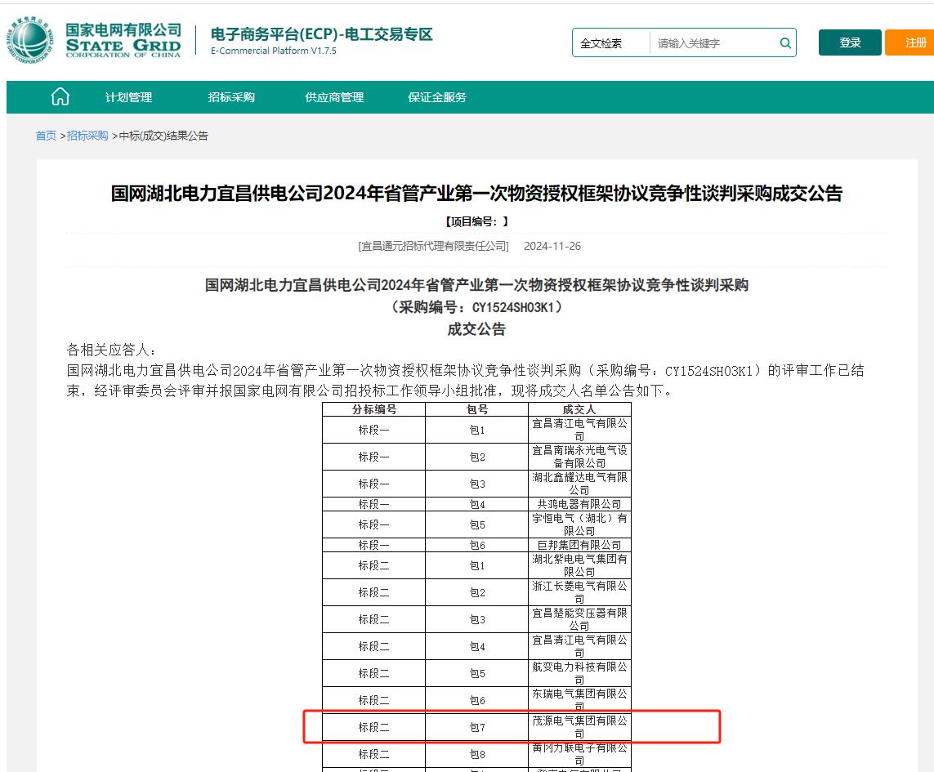Screen dimensions: 934x772
Task: Open the 计划管理 menu
Action: [x=128, y=97]
